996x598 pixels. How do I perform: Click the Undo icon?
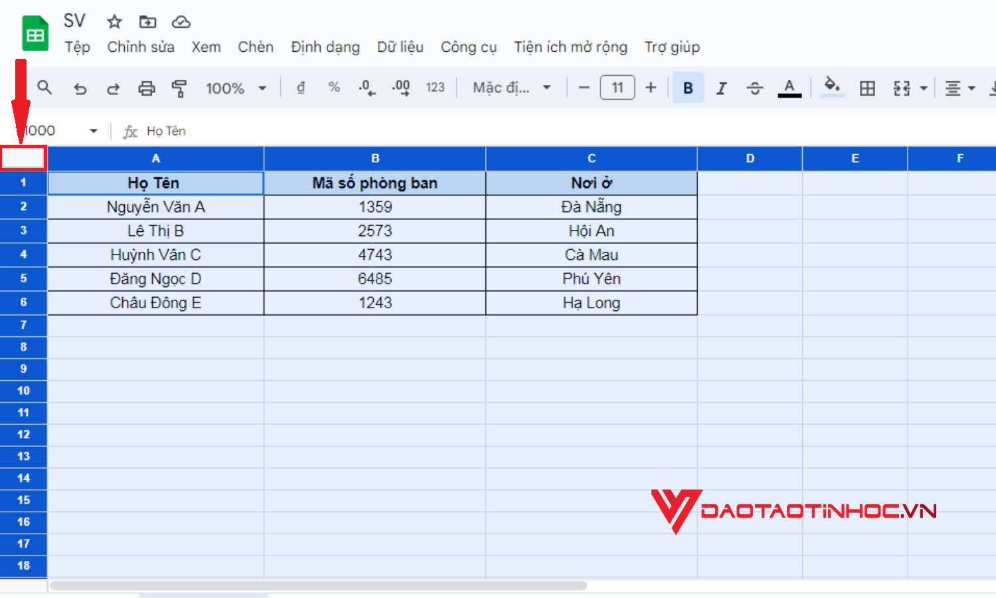80,87
